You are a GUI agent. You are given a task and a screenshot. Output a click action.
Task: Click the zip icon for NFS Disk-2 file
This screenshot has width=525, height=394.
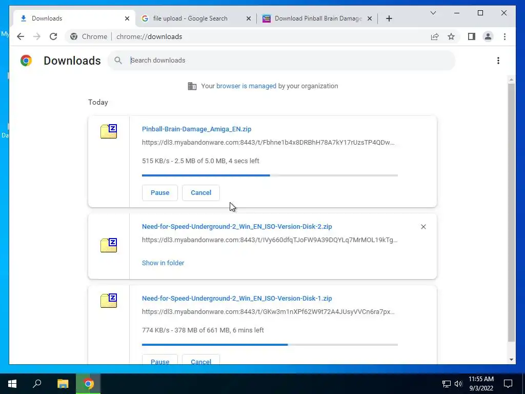(109, 245)
